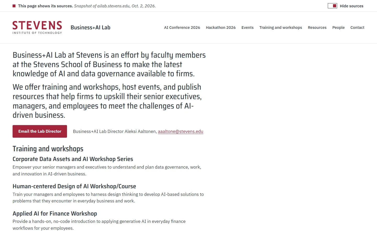Open Human-centered Design of AI Workshop/Course
The image size is (377, 236).
tap(74, 186)
